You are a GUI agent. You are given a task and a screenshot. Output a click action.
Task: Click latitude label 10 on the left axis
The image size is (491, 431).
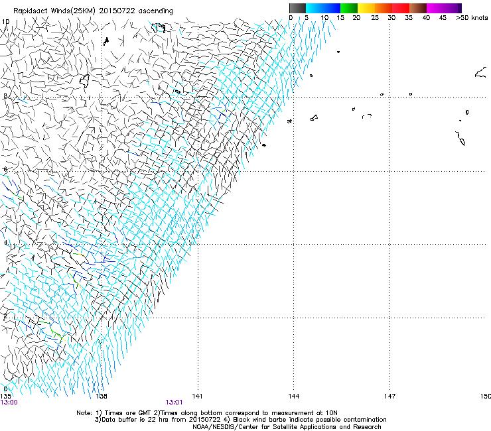(x=5, y=22)
